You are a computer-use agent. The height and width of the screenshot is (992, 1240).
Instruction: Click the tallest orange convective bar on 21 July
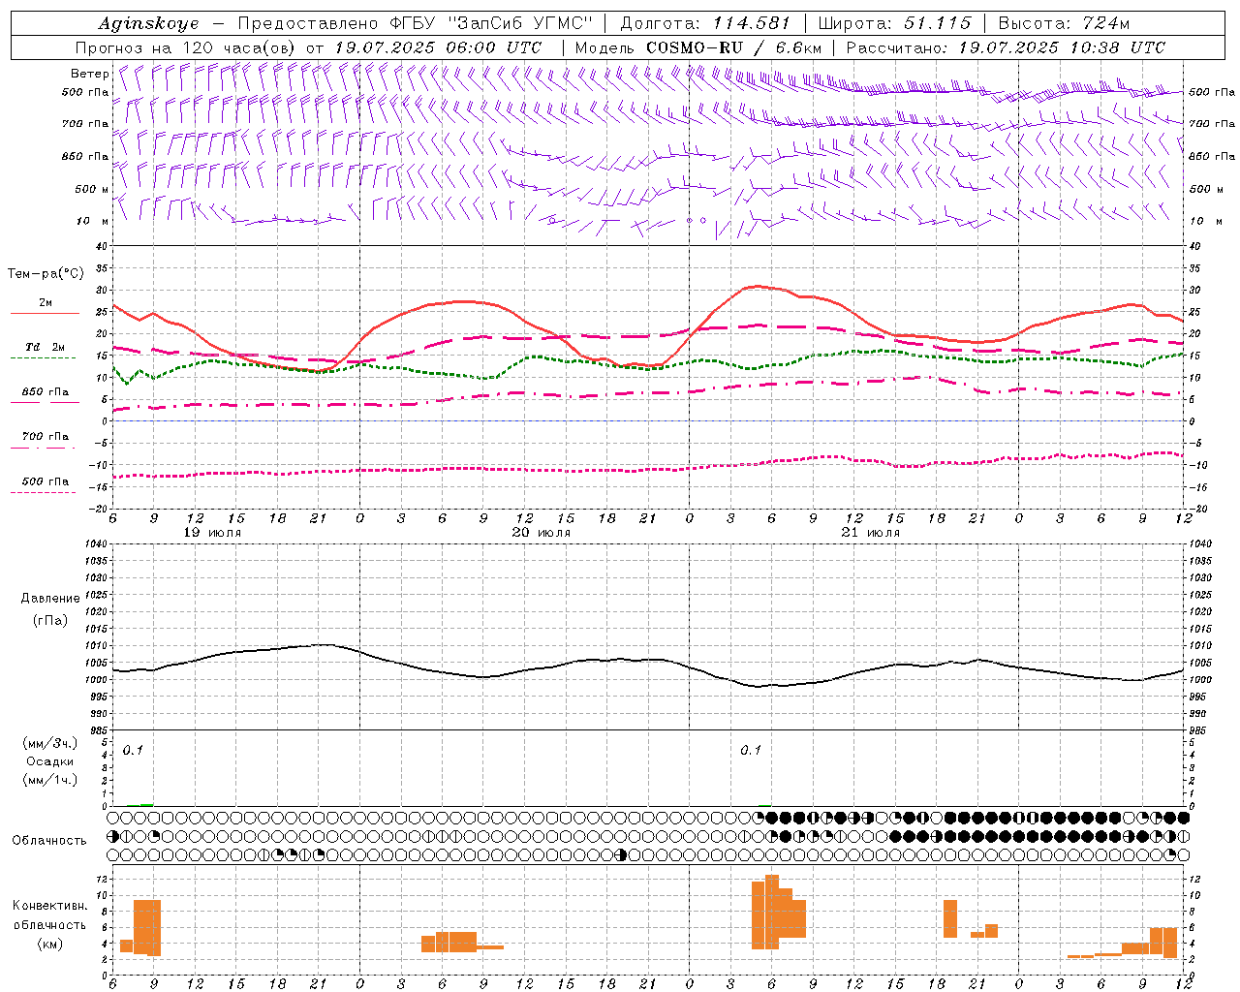click(772, 913)
